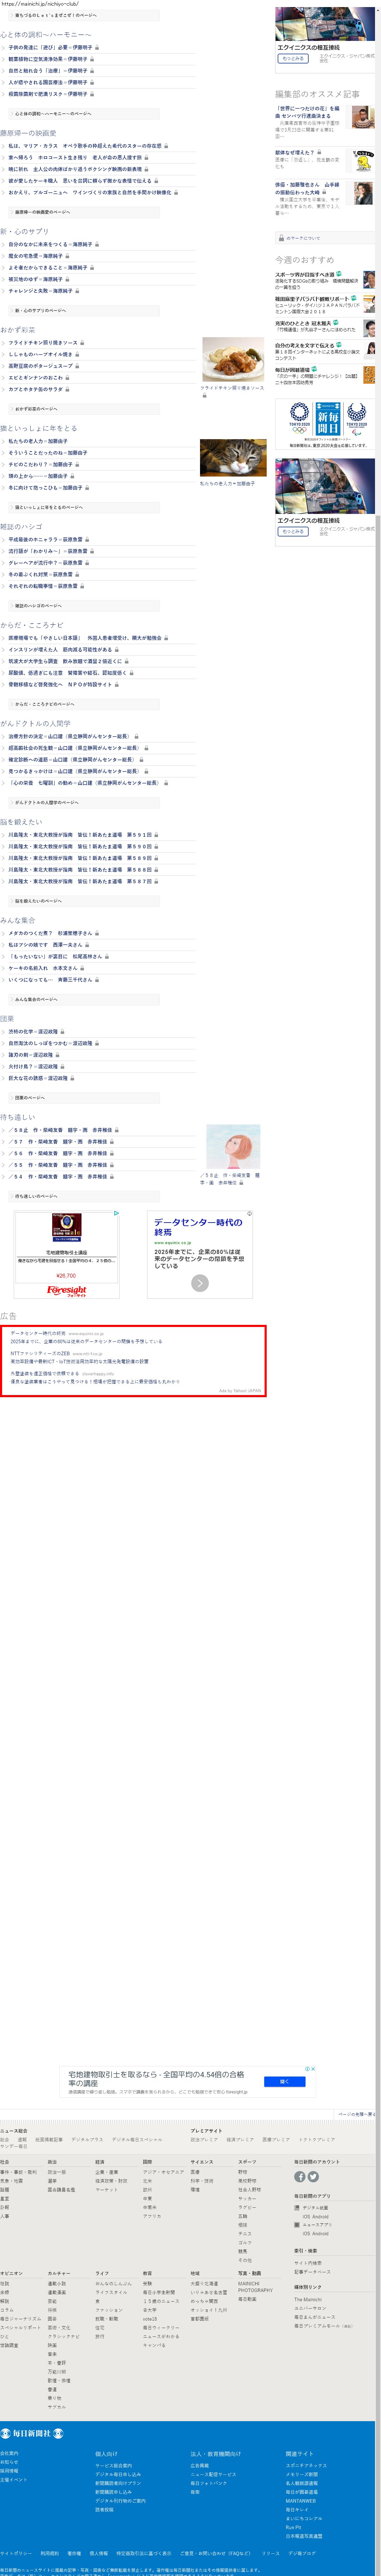381x2576 pixels.
Task: Open 私たちの老人力＝加藤由子
Action: (x=38, y=441)
